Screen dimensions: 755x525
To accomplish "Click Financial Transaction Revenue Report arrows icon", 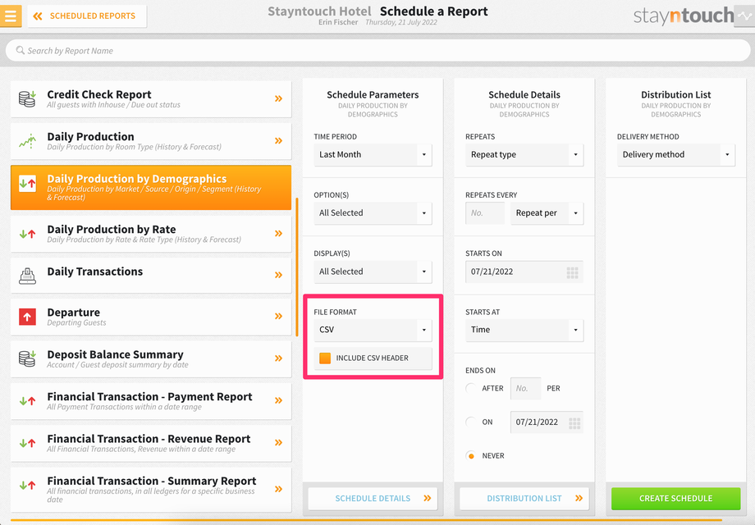I will pyautogui.click(x=27, y=443).
